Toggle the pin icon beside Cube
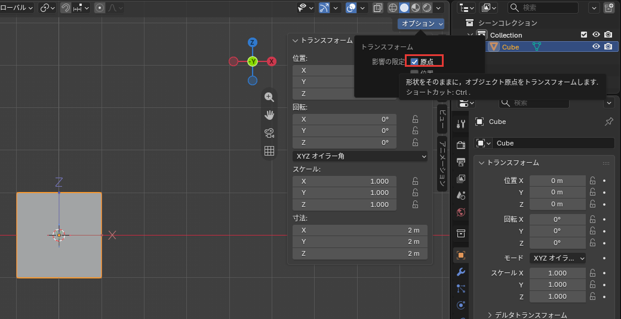Viewport: 621px width, 319px height. [609, 122]
